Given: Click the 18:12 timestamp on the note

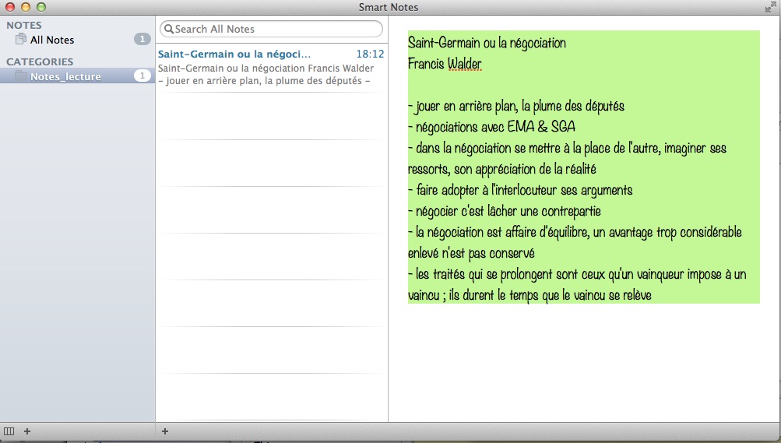Looking at the screenshot, I should 370,54.
